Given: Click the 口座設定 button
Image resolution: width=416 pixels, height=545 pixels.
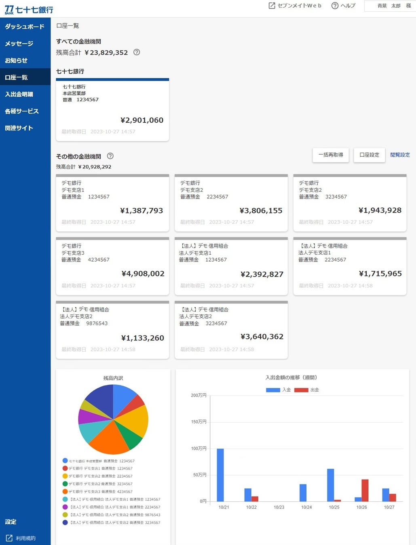Looking at the screenshot, I should (x=370, y=155).
